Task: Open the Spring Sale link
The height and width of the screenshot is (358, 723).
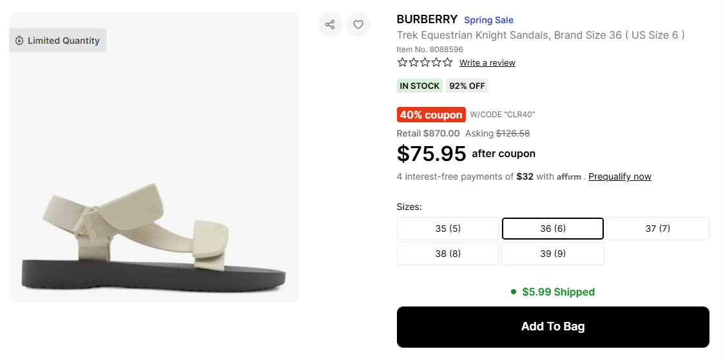Action: point(488,20)
